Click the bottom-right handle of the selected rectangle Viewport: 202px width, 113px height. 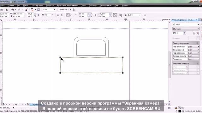point(123,73)
